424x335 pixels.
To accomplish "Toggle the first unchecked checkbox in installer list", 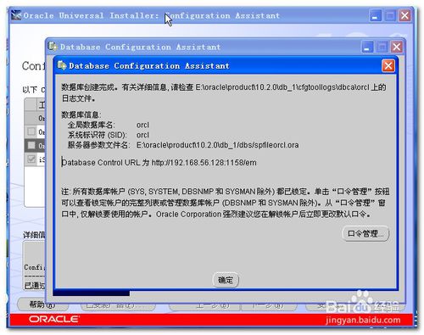I will (31, 131).
